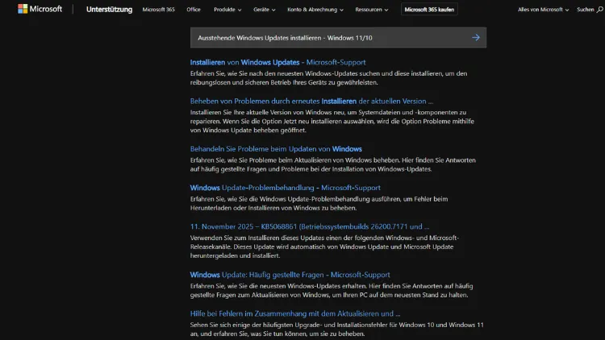
Task: Expand the Ressourcen dropdown
Action: (x=372, y=10)
